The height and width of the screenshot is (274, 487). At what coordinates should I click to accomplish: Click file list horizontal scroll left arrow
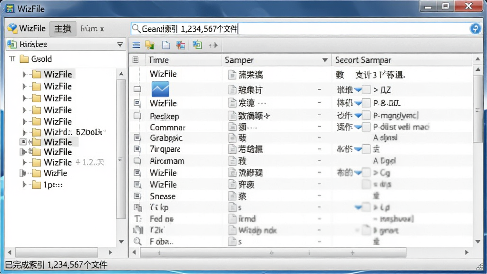pyautogui.click(x=134, y=252)
